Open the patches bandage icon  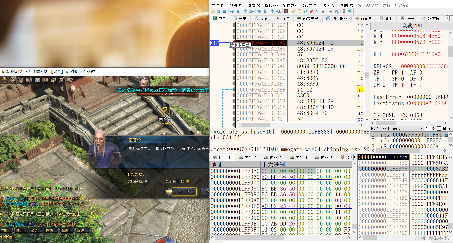pos(294,11)
